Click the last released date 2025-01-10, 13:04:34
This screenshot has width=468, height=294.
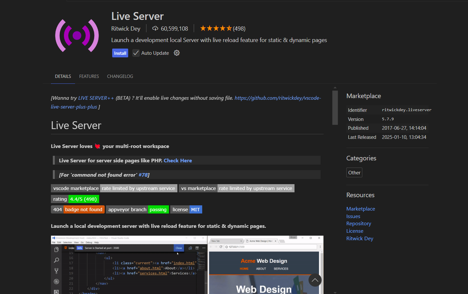click(404, 137)
